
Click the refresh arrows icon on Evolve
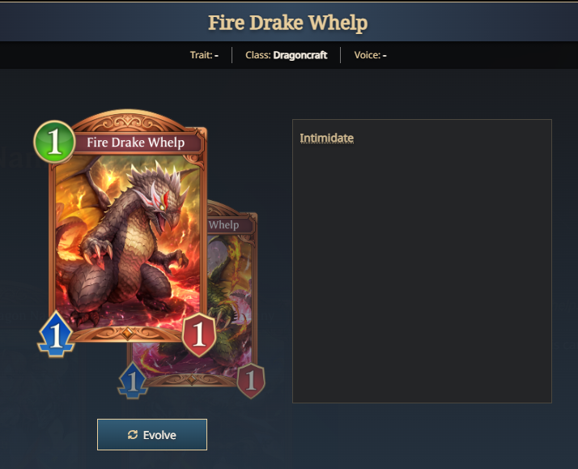pyautogui.click(x=133, y=435)
